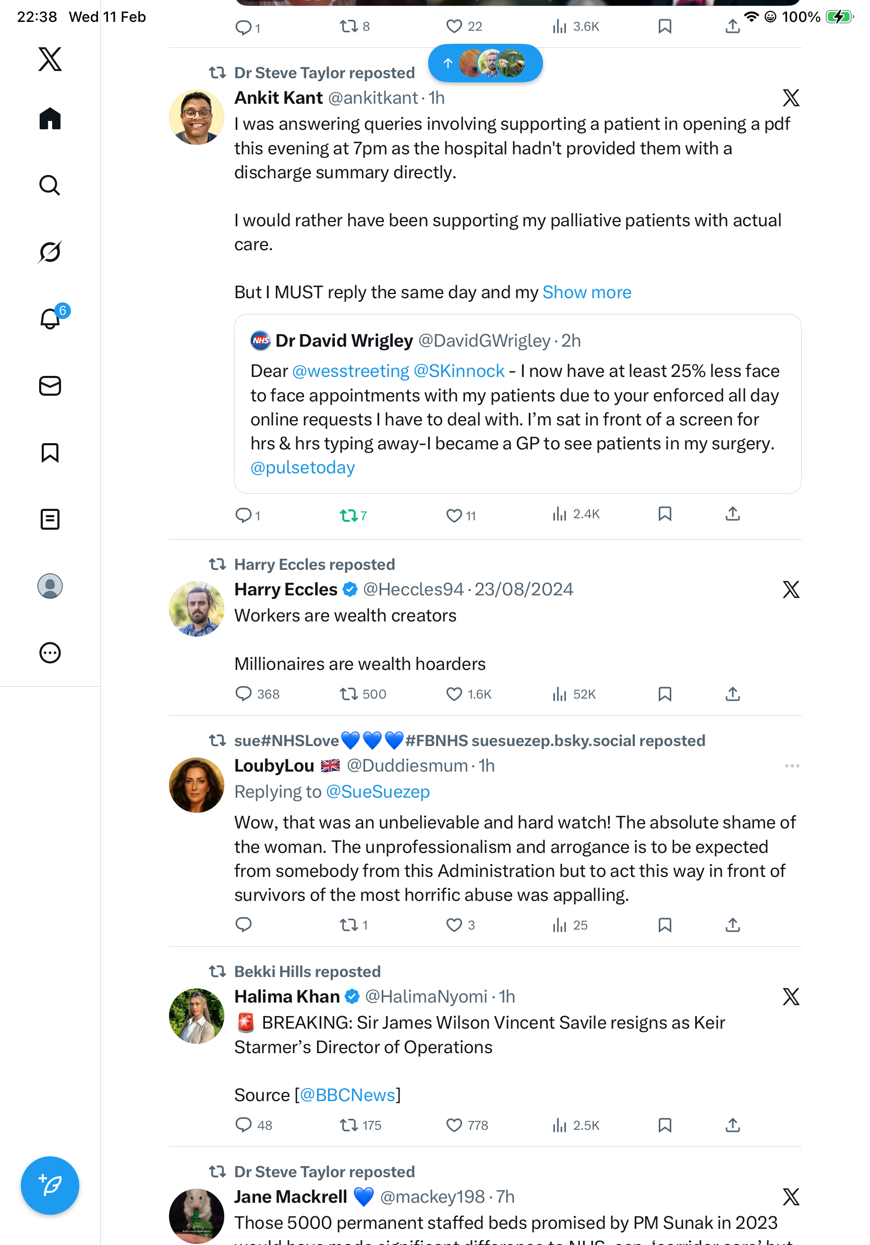The height and width of the screenshot is (1245, 870).
Task: Like Harry Eccles' wealth creators post
Action: [x=453, y=694]
